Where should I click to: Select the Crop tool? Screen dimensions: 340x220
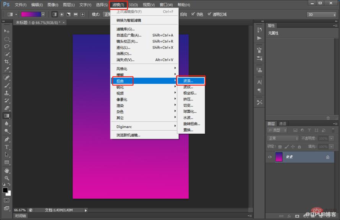click(7, 62)
